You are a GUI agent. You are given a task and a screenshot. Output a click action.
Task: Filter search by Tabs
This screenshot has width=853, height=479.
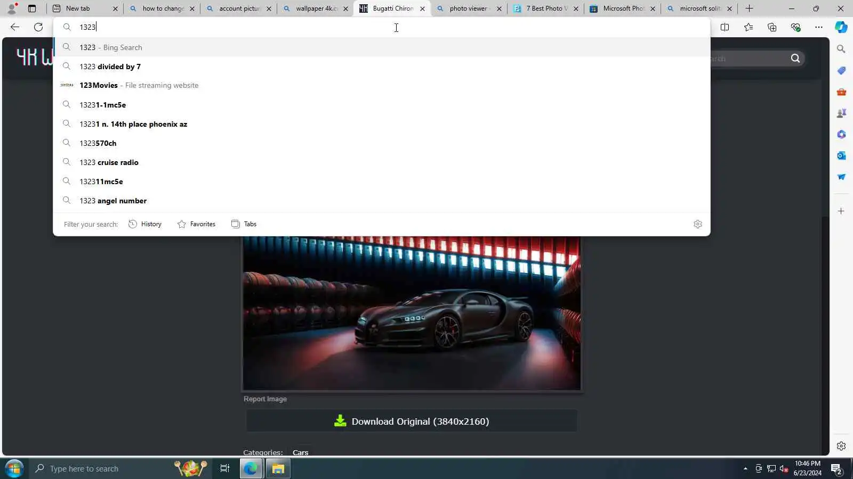coord(244,224)
